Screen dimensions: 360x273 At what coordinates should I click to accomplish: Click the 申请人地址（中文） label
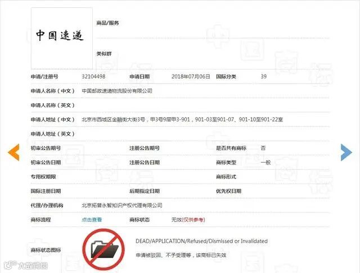pyautogui.click(x=53, y=119)
